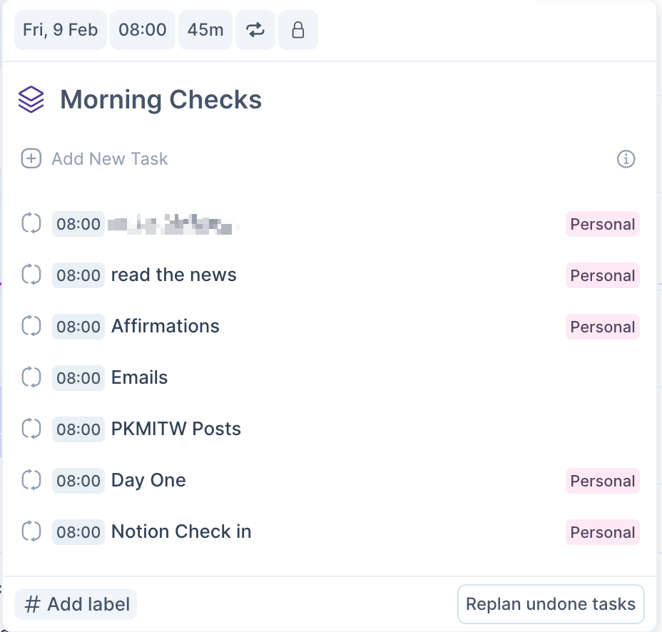662x632 pixels.
Task: Click the Replan undone tasks button
Action: coord(551,604)
